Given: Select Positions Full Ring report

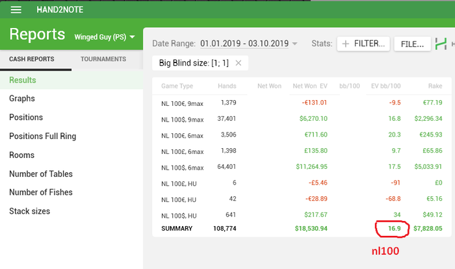Looking at the screenshot, I should (x=42, y=136).
